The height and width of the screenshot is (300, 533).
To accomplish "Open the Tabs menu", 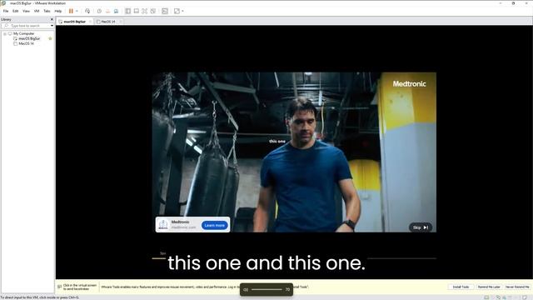I will 47,11.
